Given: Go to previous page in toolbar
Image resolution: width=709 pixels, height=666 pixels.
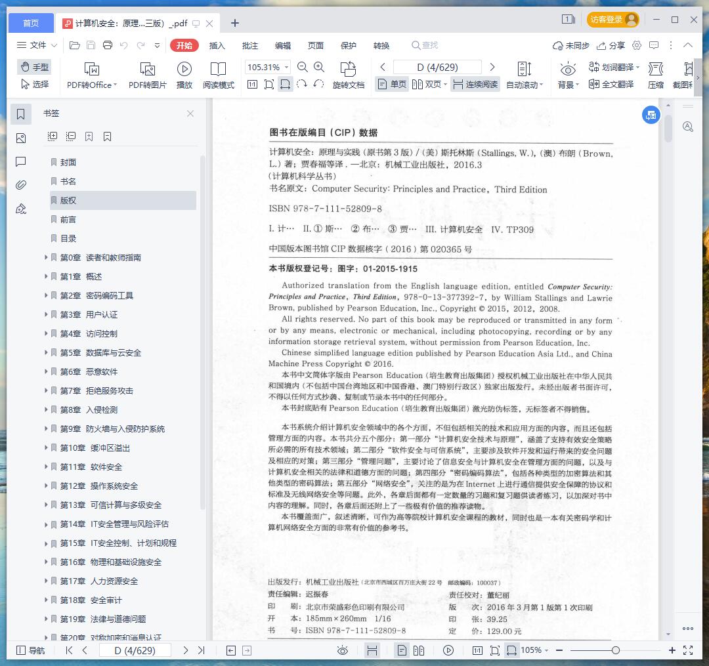Looking at the screenshot, I should point(383,67).
